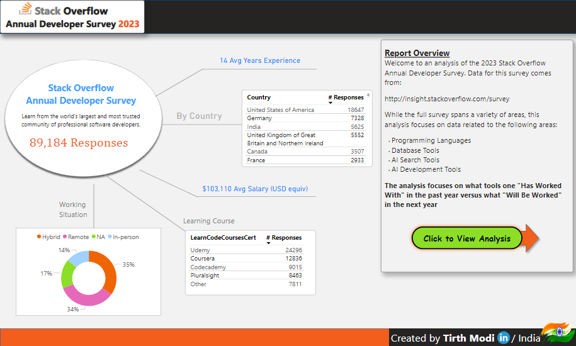Click the LearnCodeCoursesCert column header
The height and width of the screenshot is (346, 576).
tap(223, 238)
